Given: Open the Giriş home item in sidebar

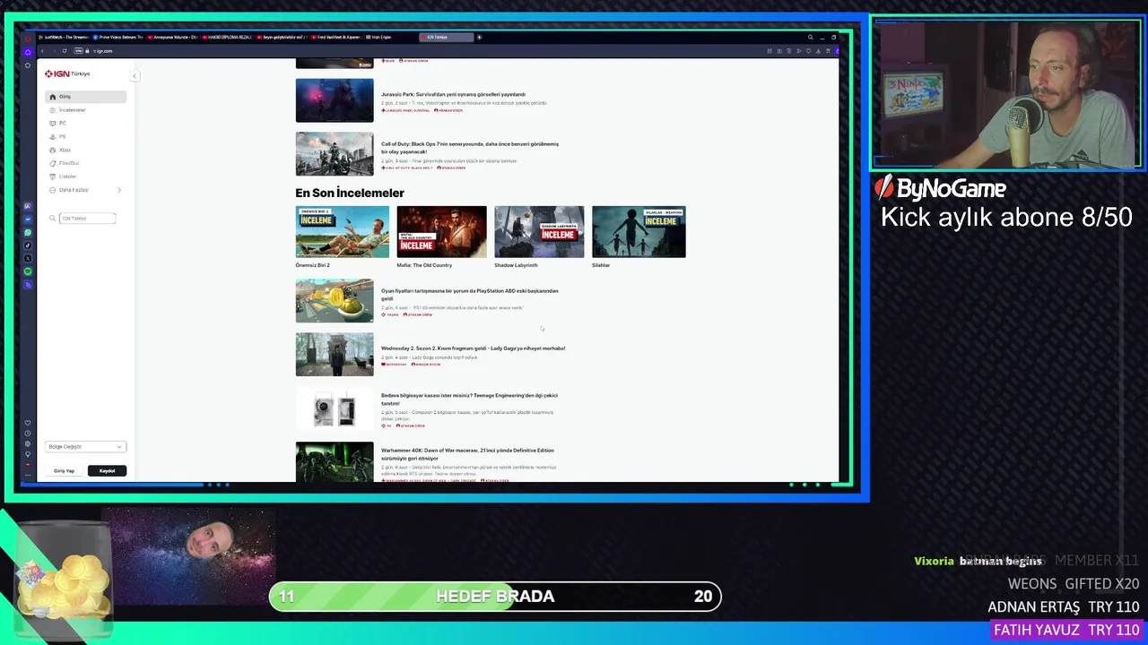Looking at the screenshot, I should (x=86, y=97).
